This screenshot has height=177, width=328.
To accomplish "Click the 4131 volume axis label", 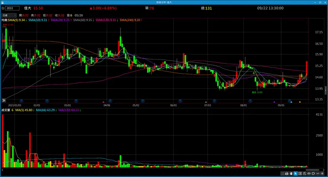I will tap(319, 114).
